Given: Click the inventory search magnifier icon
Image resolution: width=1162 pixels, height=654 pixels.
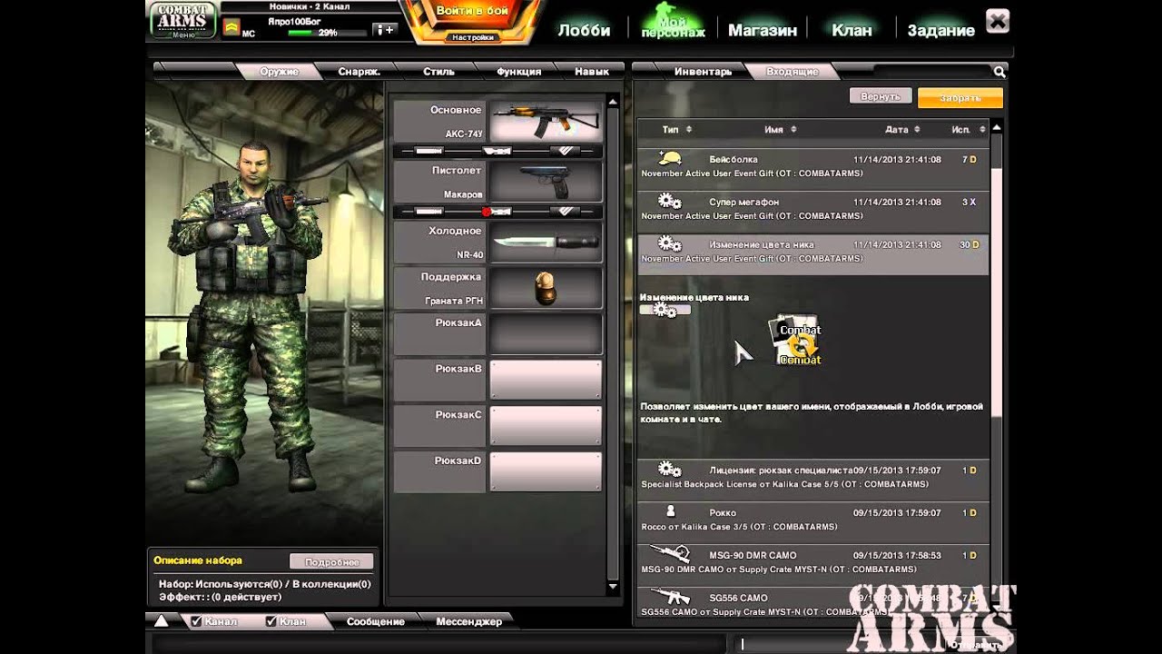Looking at the screenshot, I should (999, 71).
